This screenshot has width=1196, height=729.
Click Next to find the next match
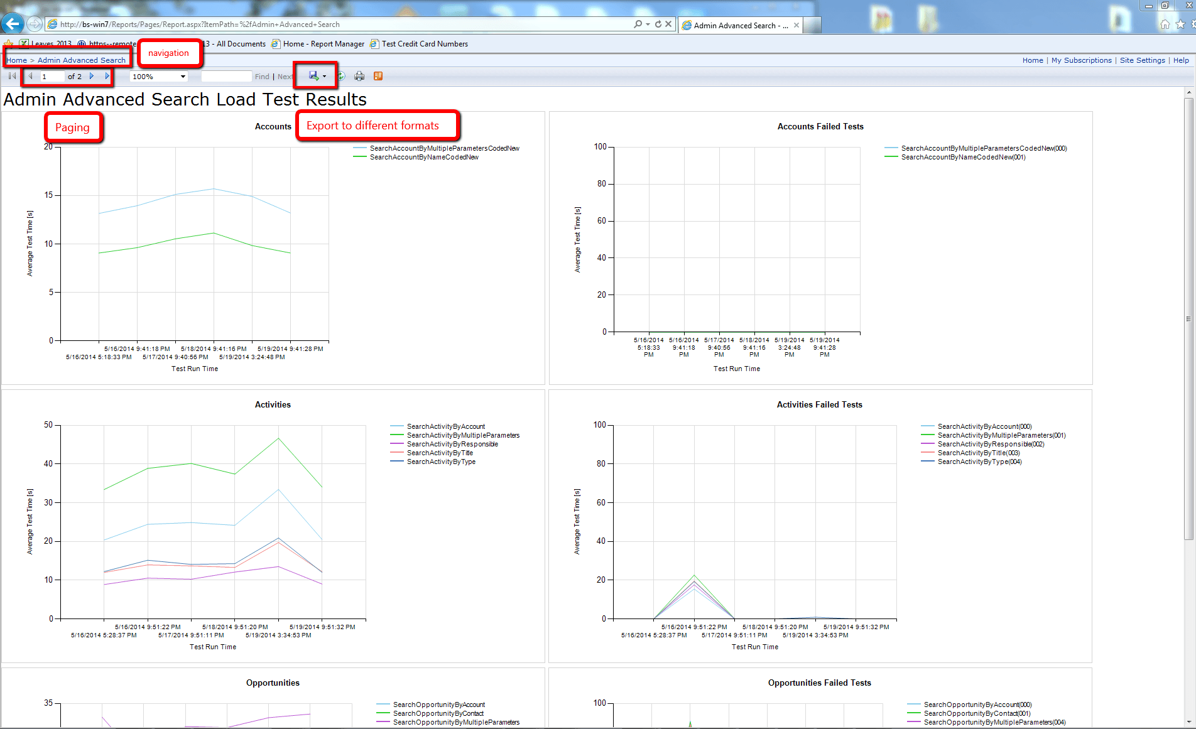[284, 76]
